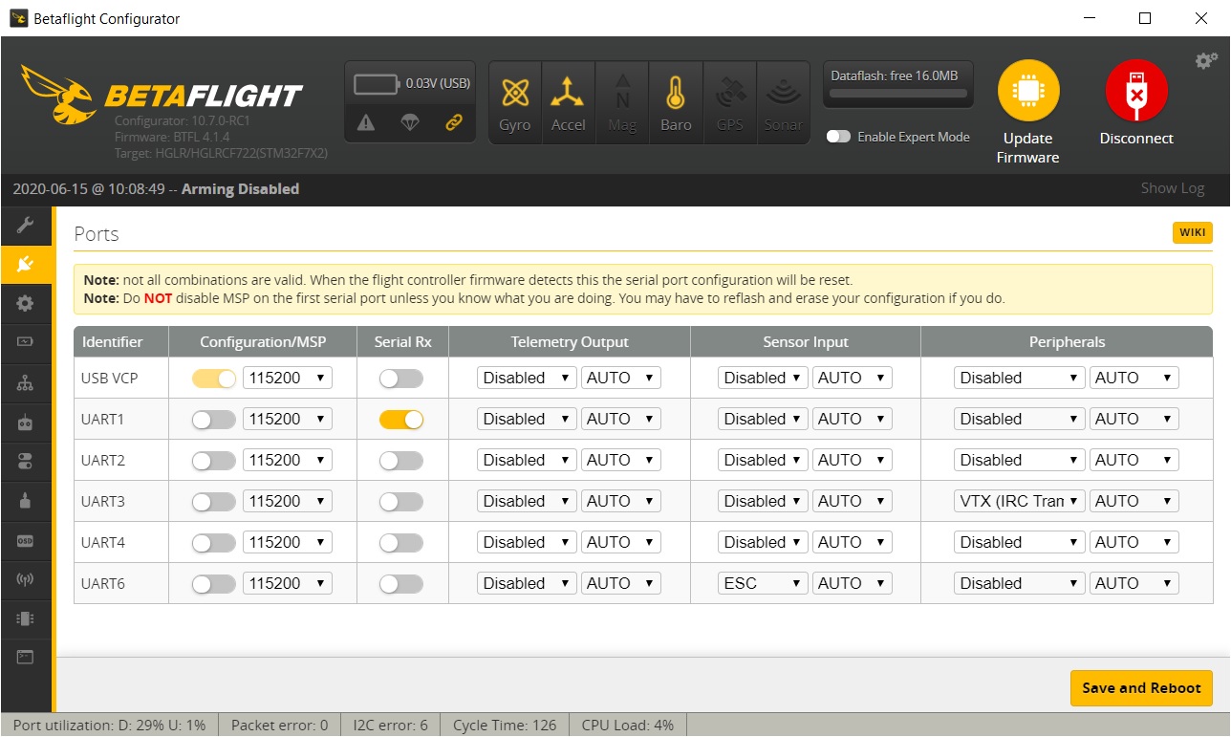Click the Disconnect USB icon
Image resolution: width=1231 pixels, height=737 pixels.
tap(1136, 91)
